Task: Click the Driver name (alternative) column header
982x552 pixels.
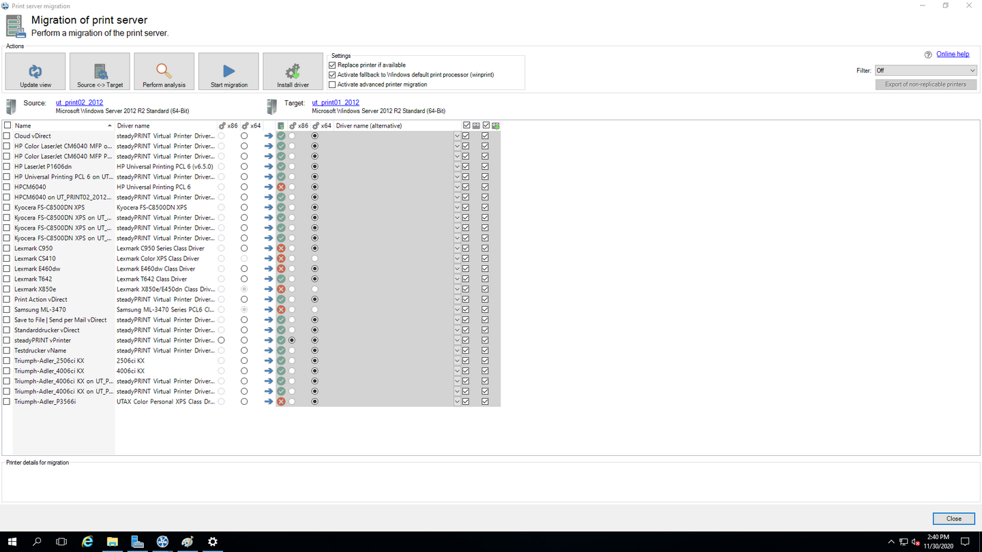Action: [398, 125]
